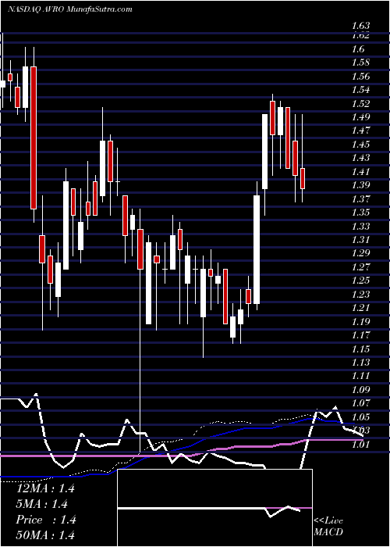Image resolution: width=390 pixels, height=547 pixels.
Task: Click the 1.01 price axis label
Action: 360,444
